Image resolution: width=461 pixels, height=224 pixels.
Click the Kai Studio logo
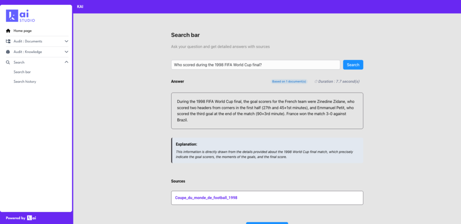pyautogui.click(x=21, y=16)
